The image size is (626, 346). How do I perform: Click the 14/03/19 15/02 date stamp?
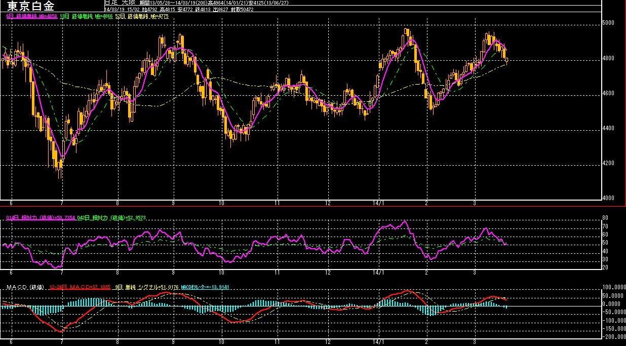122,10
